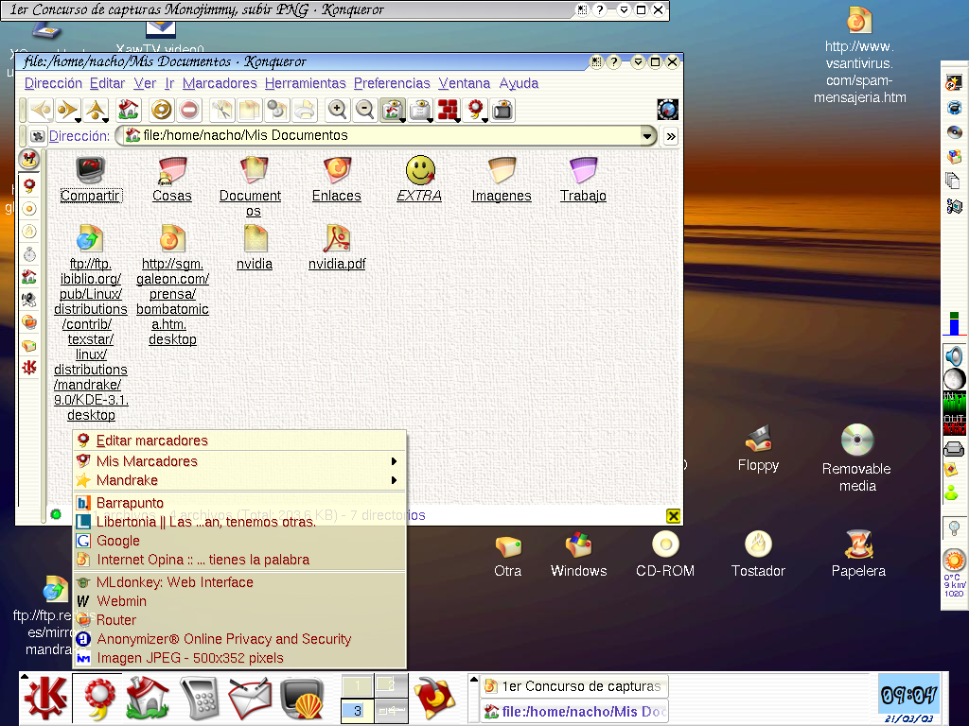
Task: Open the Floppy desktop icon
Action: 758,449
